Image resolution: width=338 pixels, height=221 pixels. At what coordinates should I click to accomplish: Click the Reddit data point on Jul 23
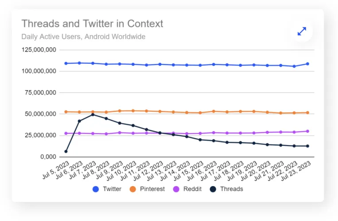[x=307, y=131]
